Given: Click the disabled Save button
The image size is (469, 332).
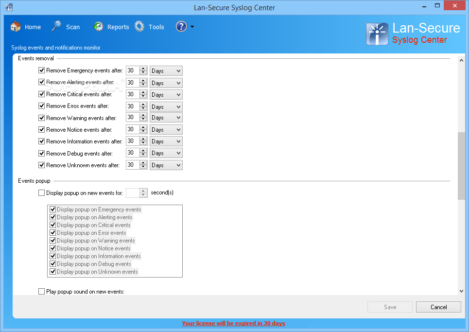Looking at the screenshot, I should pos(390,307).
